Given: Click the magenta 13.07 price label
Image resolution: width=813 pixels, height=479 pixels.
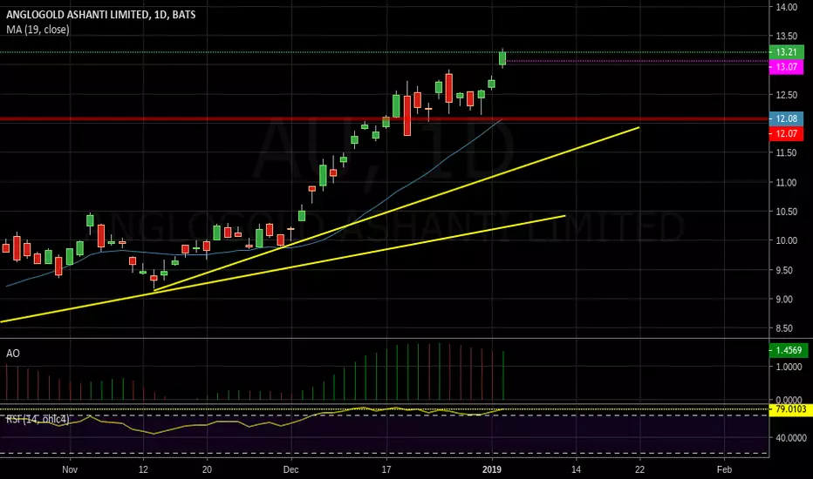Looking at the screenshot, I should click(786, 67).
